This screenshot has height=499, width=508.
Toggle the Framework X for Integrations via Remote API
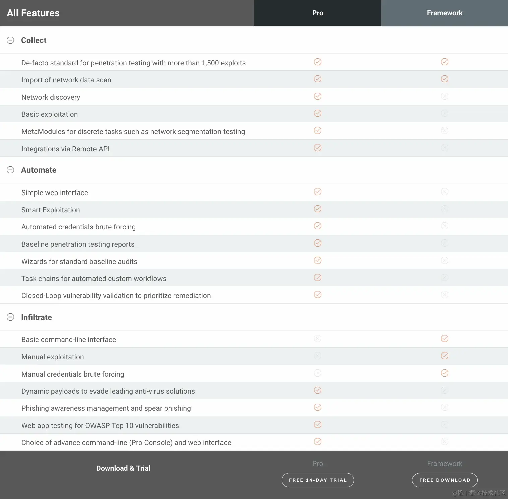(445, 148)
